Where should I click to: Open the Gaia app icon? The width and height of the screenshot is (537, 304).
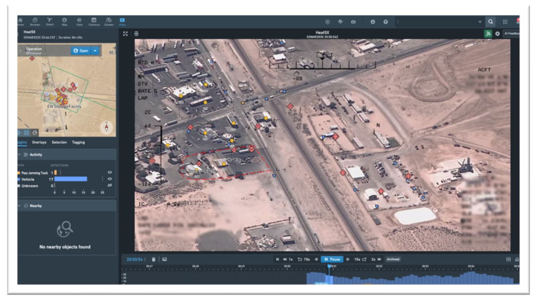click(x=79, y=21)
